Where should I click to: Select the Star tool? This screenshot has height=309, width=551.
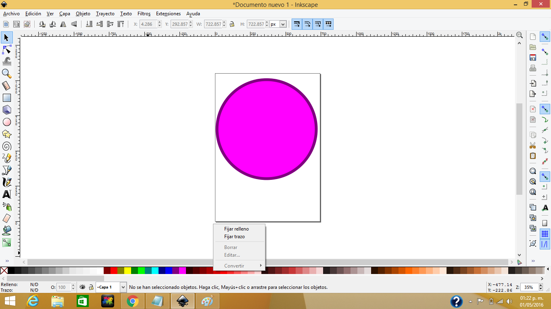point(6,134)
